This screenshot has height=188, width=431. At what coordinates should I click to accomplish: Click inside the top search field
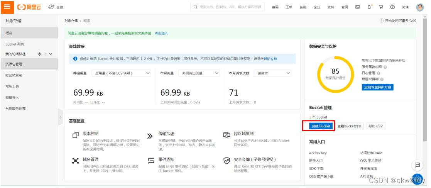coord(228,7)
